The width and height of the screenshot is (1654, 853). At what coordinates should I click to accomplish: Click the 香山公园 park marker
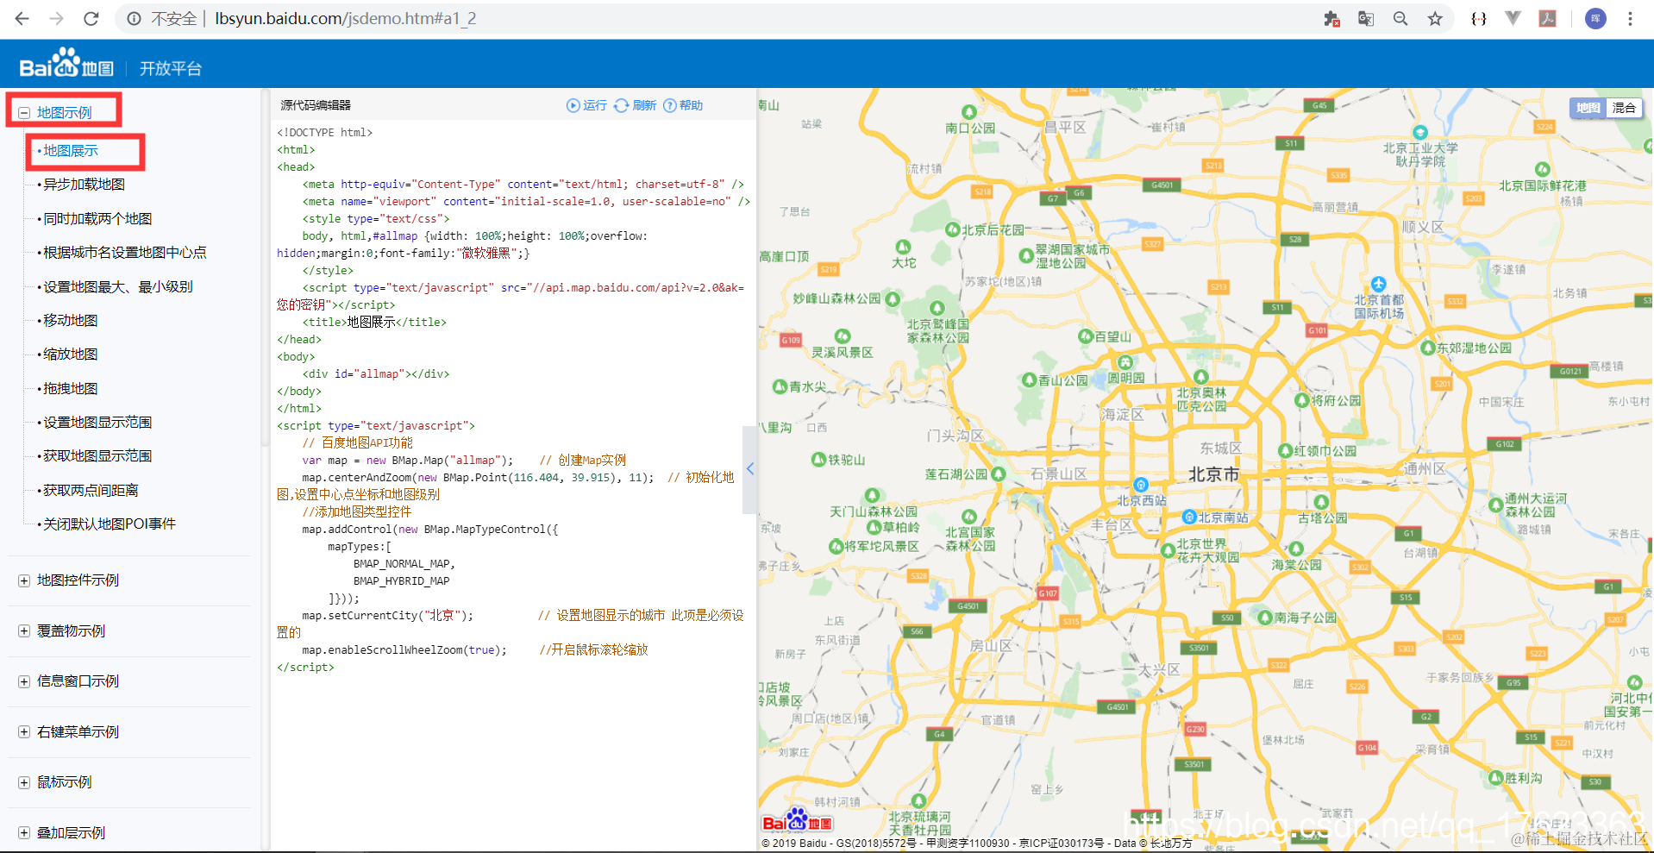[x=1029, y=379]
